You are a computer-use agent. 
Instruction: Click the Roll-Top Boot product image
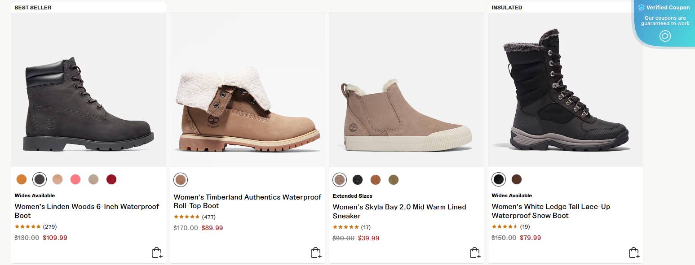247,90
